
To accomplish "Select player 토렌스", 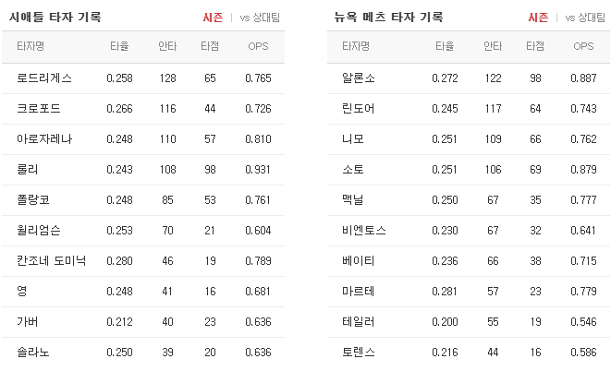I will pos(359,352).
